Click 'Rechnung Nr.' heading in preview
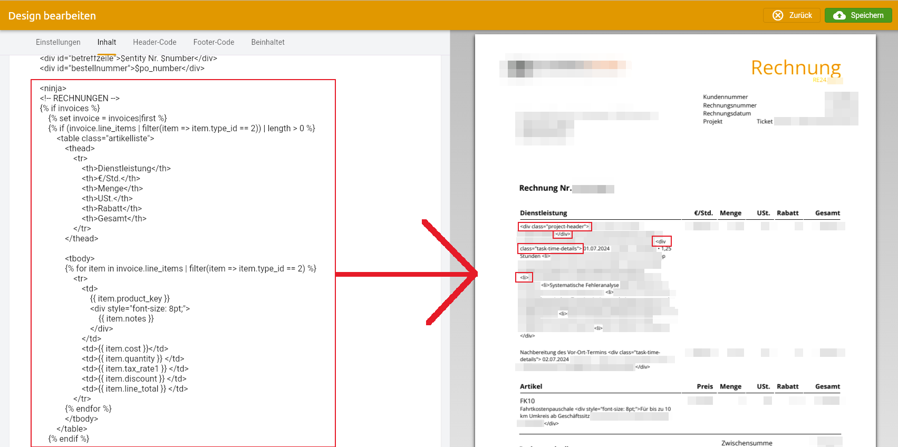898x447 pixels. pyautogui.click(x=545, y=188)
